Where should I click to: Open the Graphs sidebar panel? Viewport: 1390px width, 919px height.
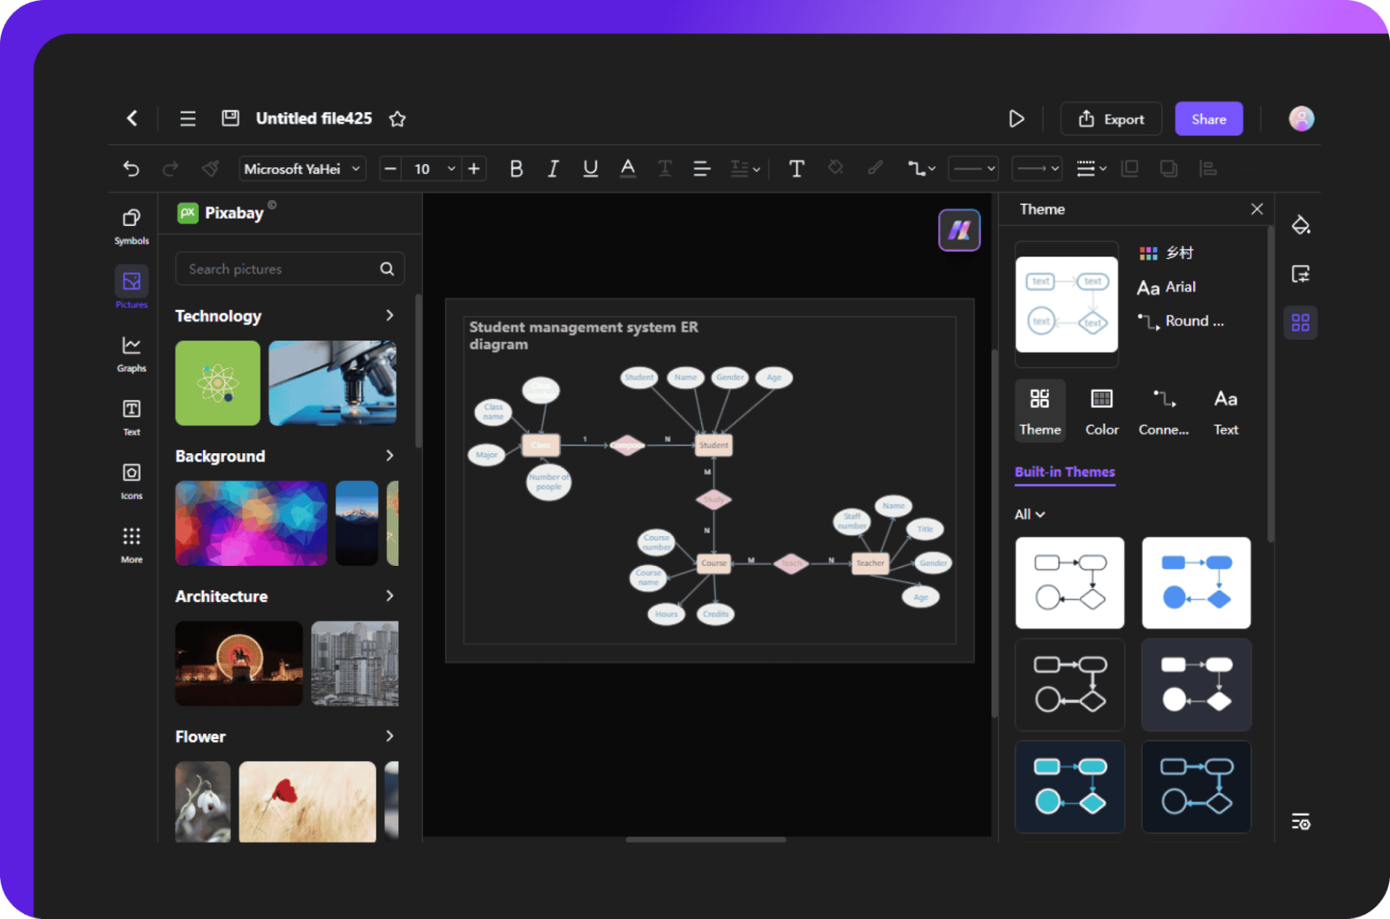coord(131,355)
